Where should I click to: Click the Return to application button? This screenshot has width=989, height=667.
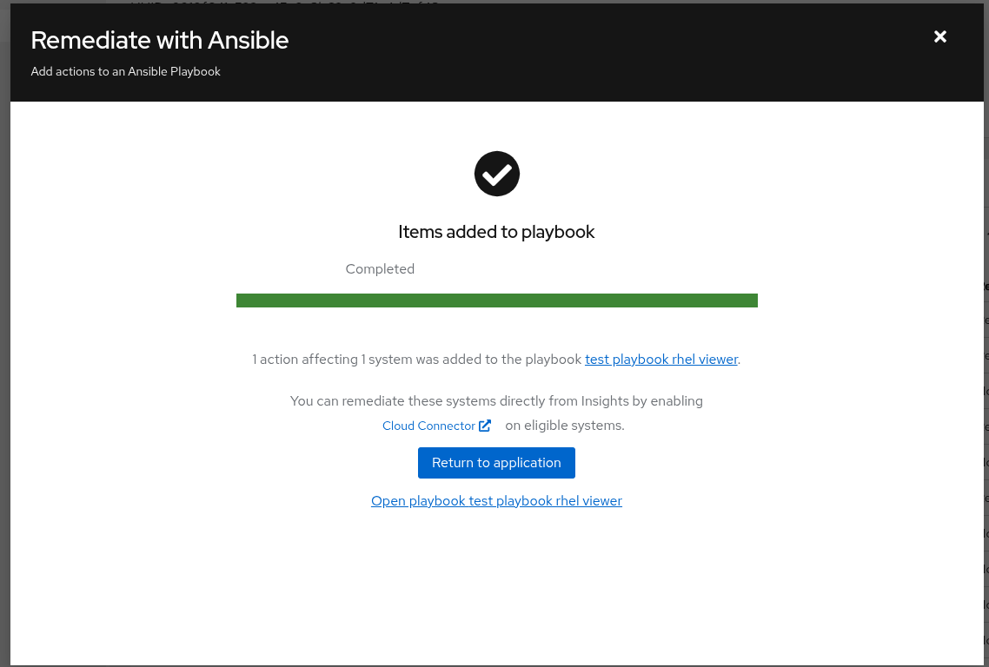click(x=496, y=463)
